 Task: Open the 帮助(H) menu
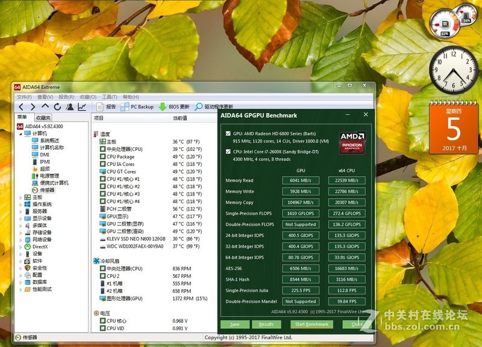(x=131, y=97)
